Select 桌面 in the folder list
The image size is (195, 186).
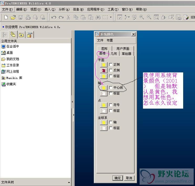click(7, 53)
